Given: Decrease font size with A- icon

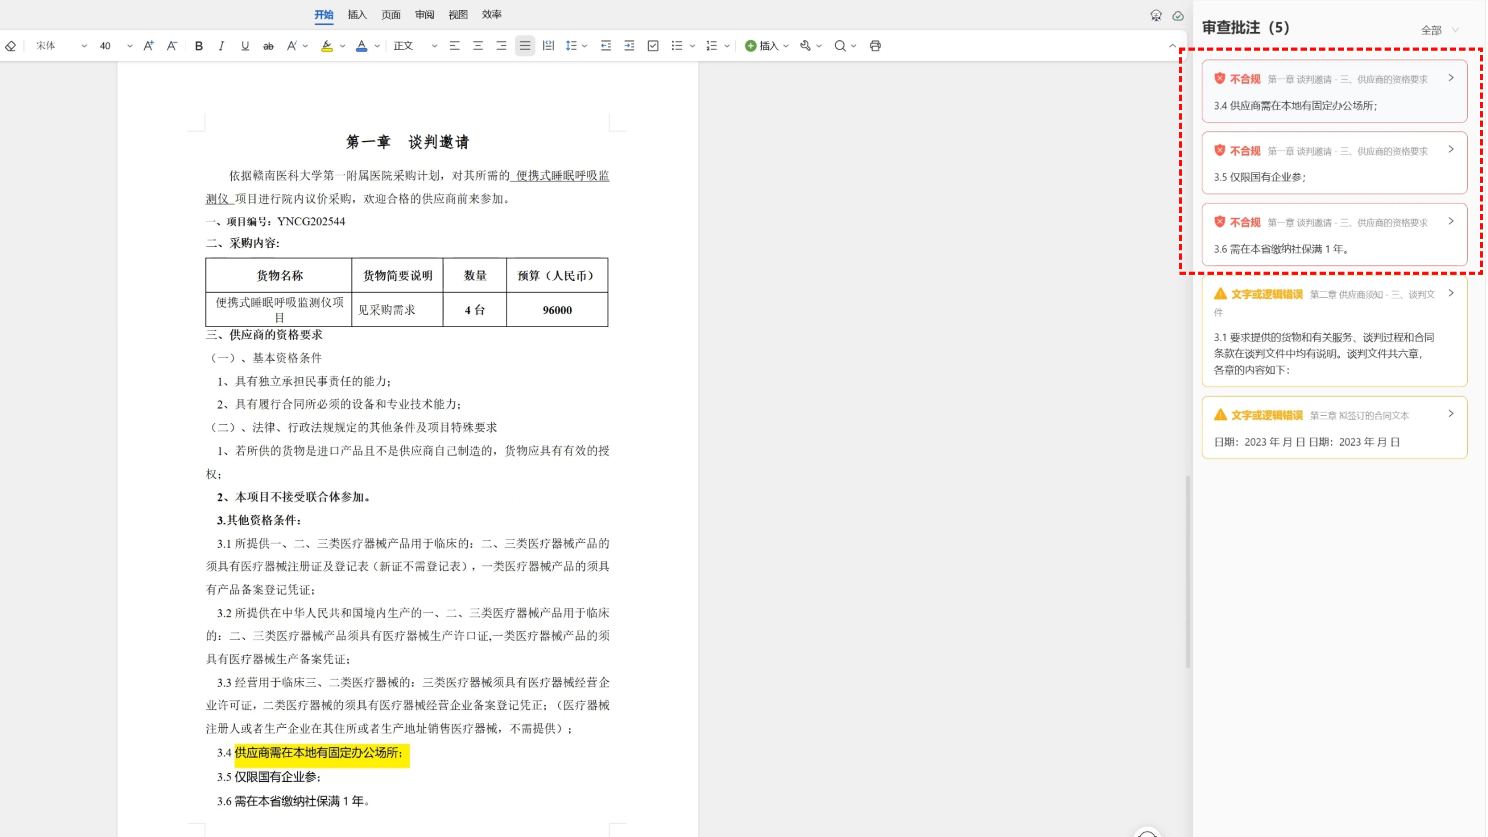Looking at the screenshot, I should click(x=172, y=46).
